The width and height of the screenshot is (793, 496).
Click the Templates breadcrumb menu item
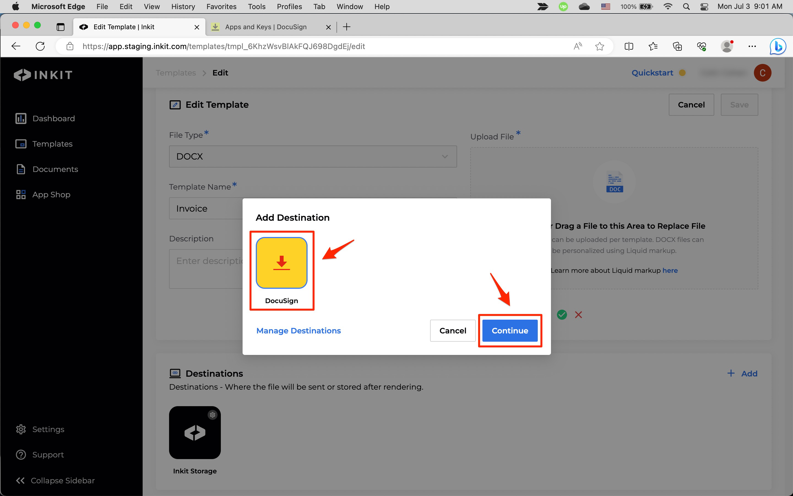[x=176, y=72]
